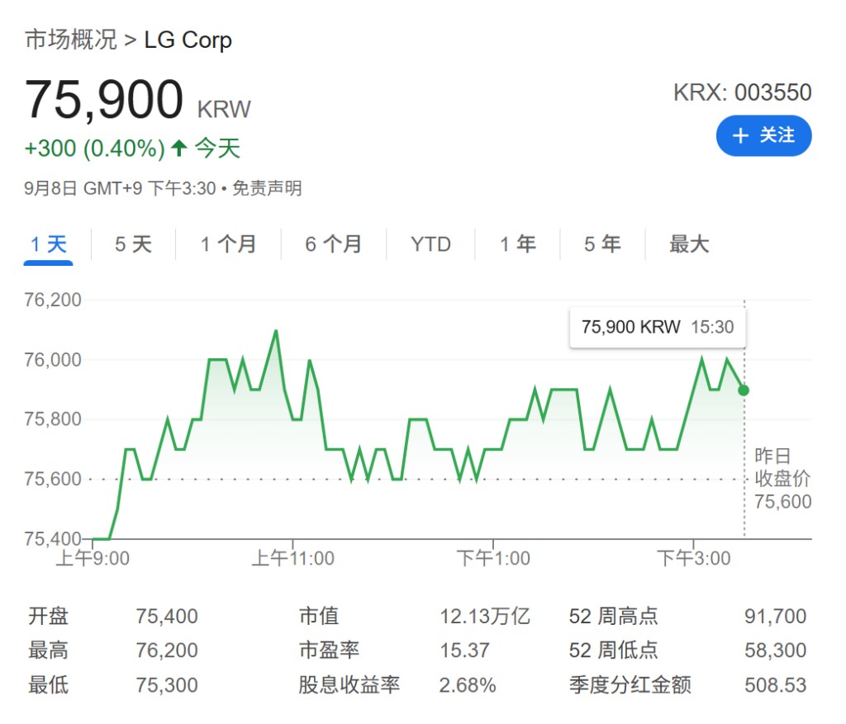Open the 免责声明 disclaimer link
Screen dimensions: 846x724
(267, 188)
